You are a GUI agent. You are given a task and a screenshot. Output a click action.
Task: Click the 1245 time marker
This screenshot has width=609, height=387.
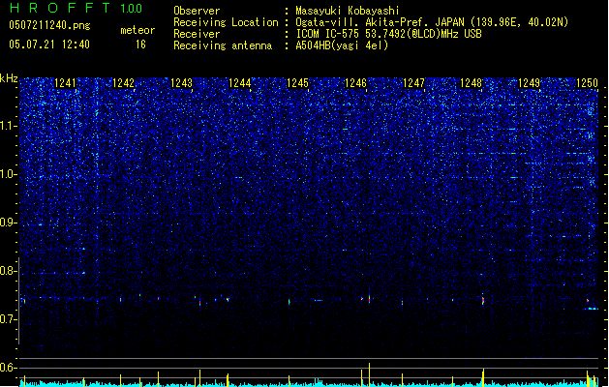pos(297,83)
